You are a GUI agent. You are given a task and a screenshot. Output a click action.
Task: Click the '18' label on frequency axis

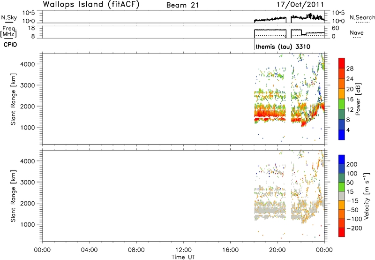(31, 28)
